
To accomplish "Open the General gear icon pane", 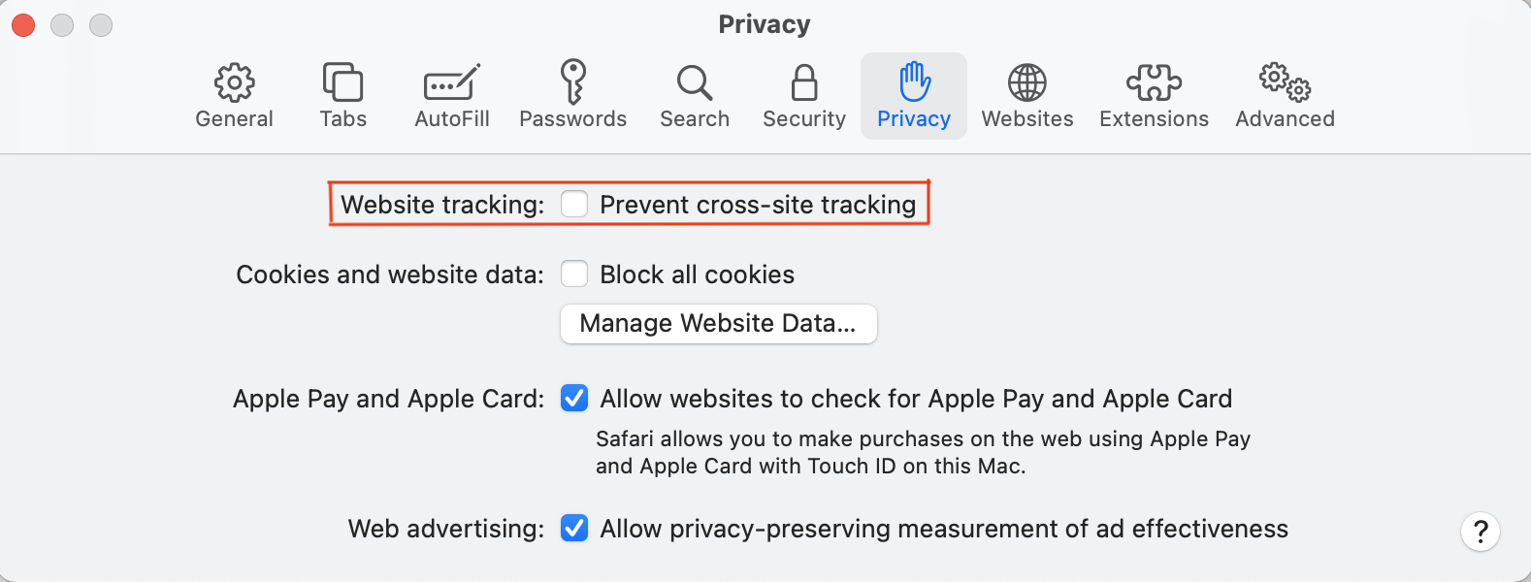I will coord(234,83).
